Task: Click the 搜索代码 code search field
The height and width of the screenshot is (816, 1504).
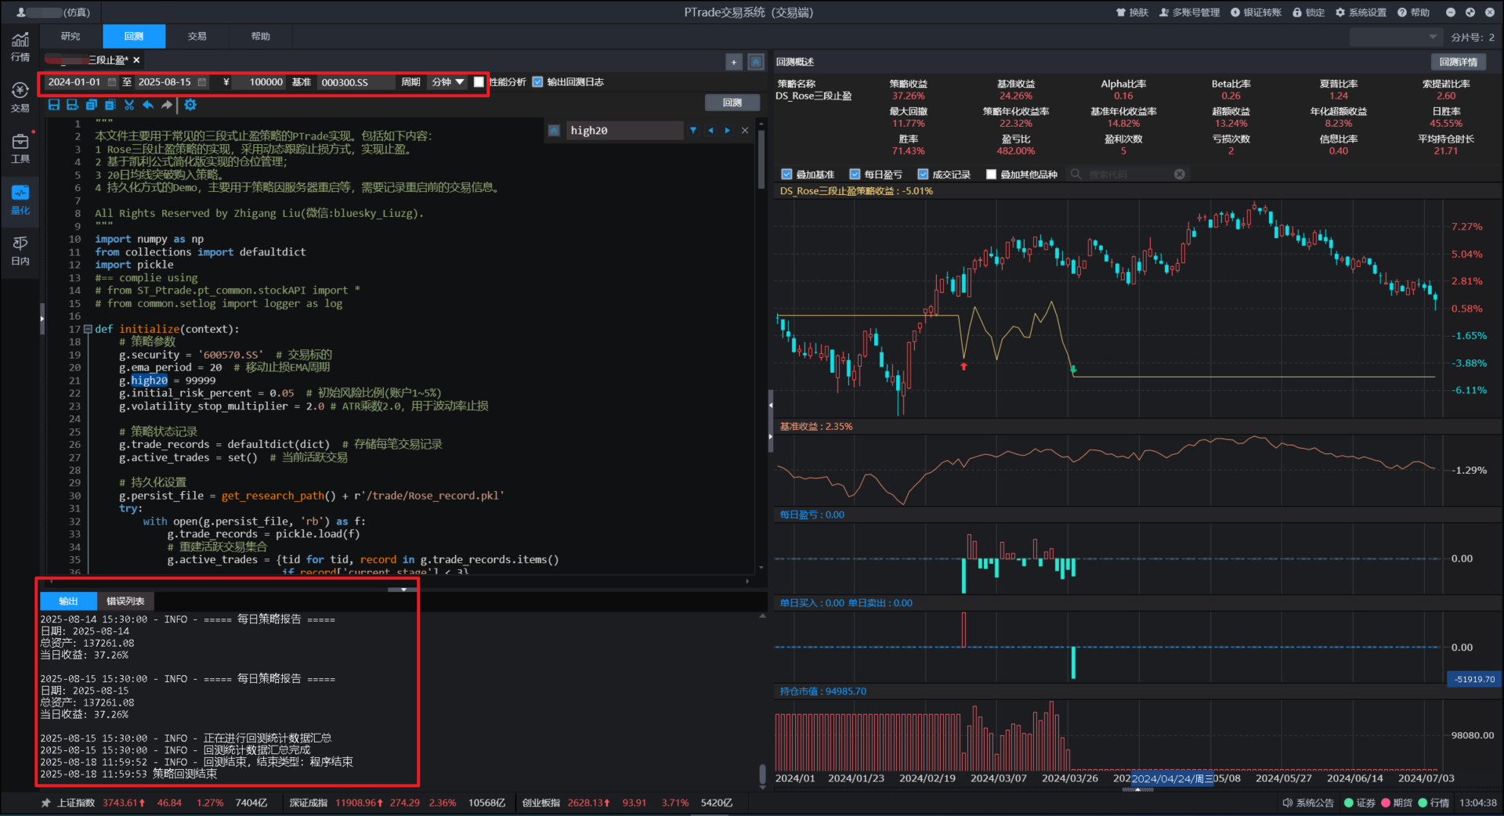Action: (1128, 175)
